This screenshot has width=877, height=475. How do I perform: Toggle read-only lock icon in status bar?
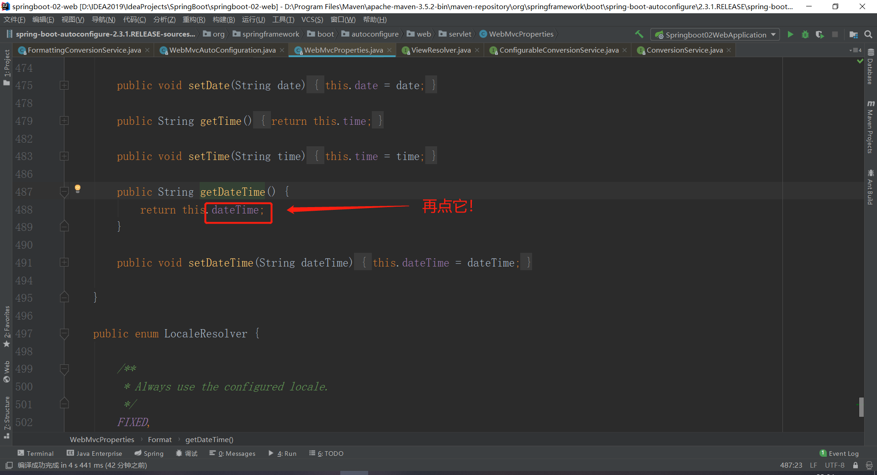(x=856, y=465)
